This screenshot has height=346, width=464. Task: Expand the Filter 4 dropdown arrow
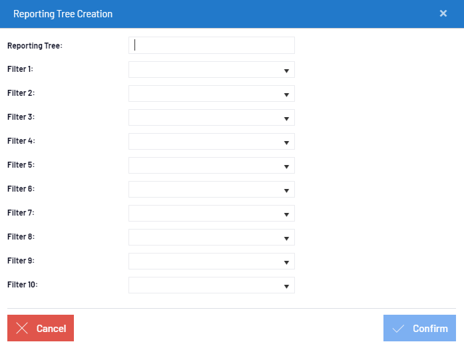pyautogui.click(x=286, y=142)
